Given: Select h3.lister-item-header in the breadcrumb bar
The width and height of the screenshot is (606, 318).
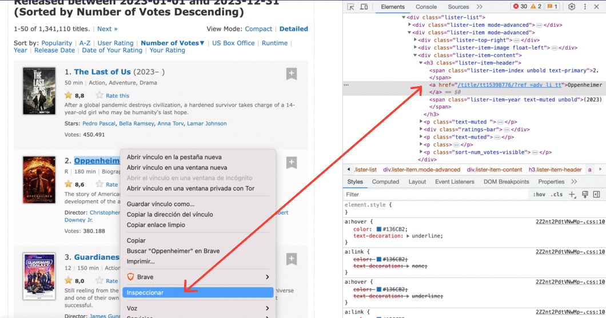Looking at the screenshot, I should (555, 170).
